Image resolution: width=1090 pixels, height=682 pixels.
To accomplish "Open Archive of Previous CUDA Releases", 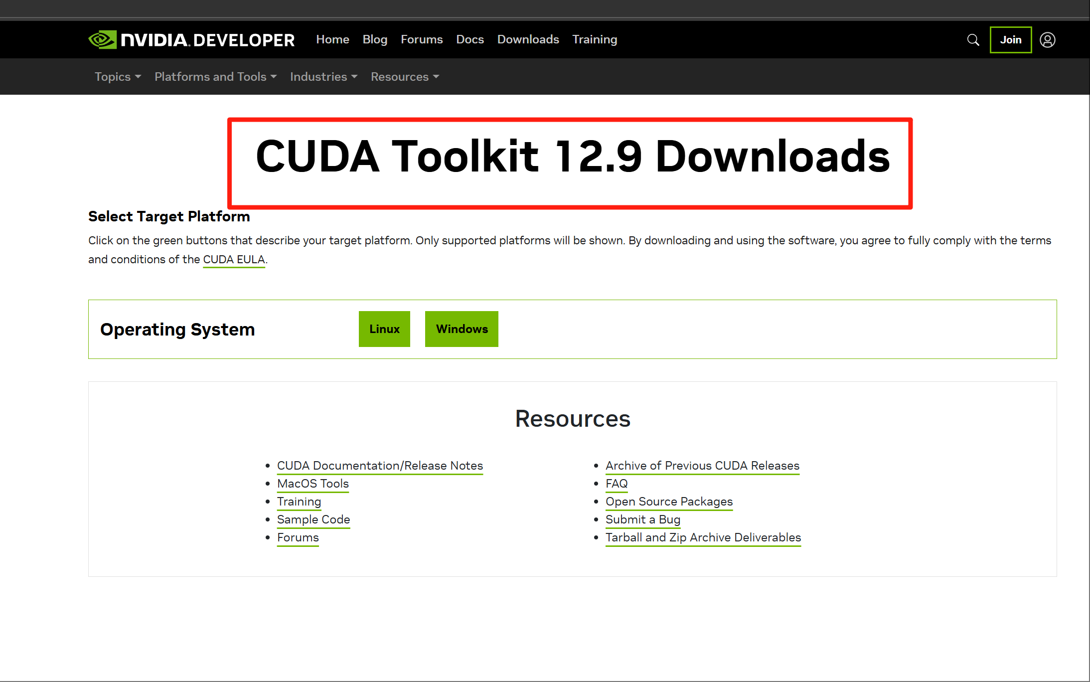I will coord(702,466).
